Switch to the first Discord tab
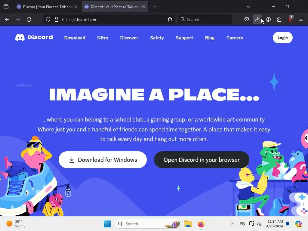 [47, 7]
